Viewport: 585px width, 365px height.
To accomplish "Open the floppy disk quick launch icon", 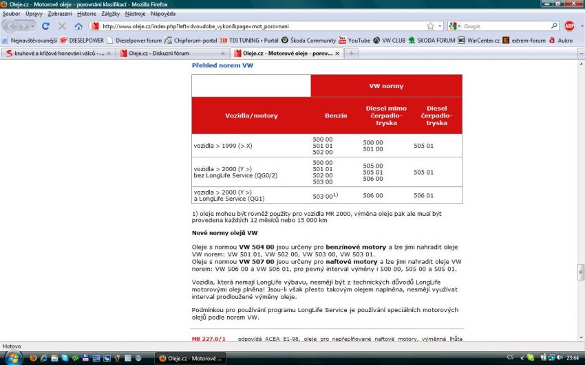I will [x=86, y=358].
